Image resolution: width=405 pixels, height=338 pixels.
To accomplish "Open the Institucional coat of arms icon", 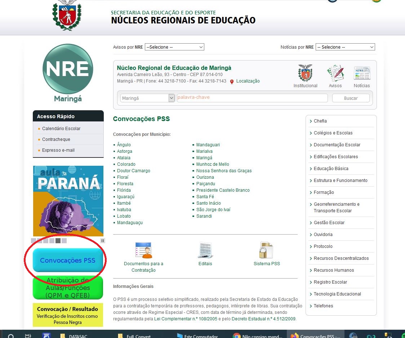I will pyautogui.click(x=305, y=73).
